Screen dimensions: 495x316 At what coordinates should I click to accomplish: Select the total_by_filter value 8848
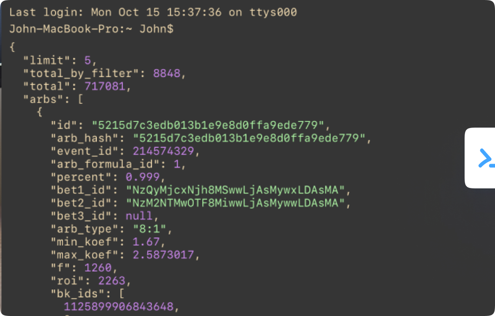(x=166, y=74)
